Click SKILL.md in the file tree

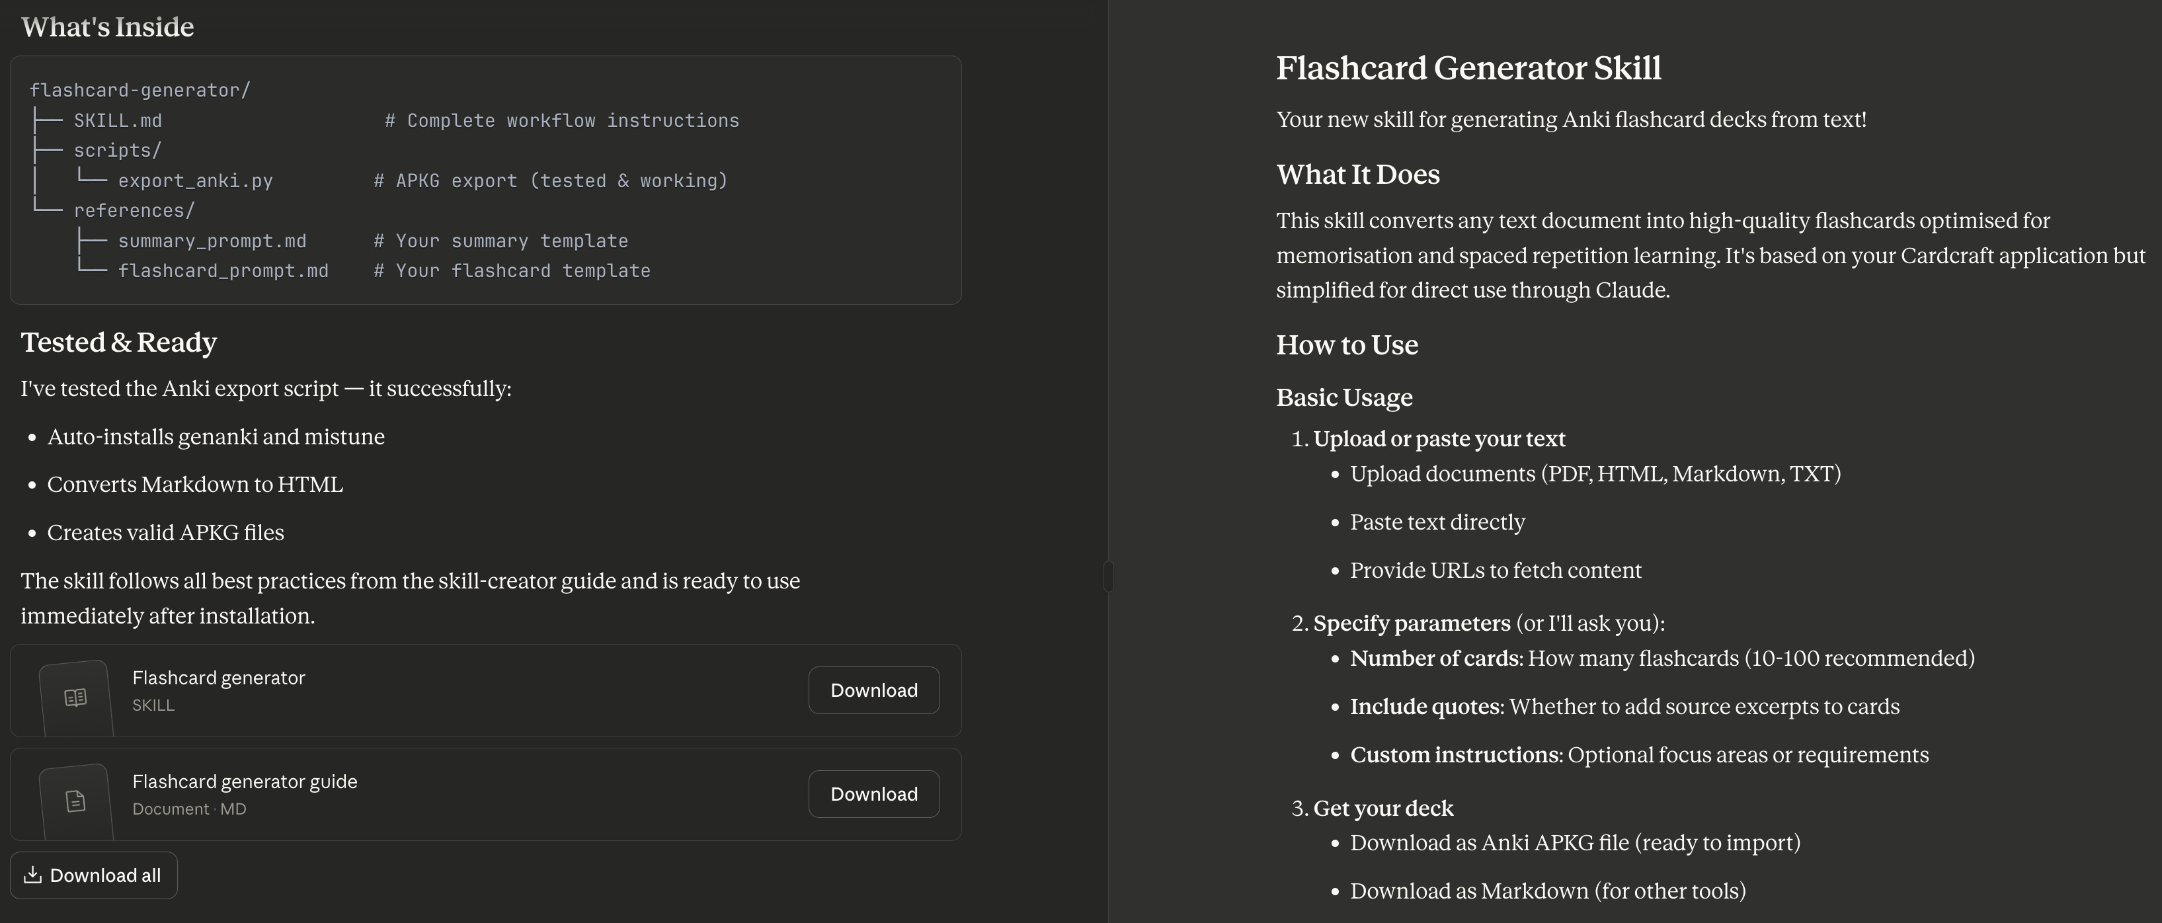tap(118, 121)
